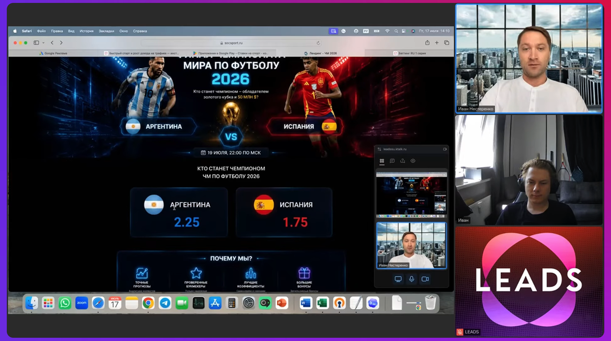Screen dimensions: 611x341
Task: Click the share-upload icon in ktalk panel
Action: point(403,161)
